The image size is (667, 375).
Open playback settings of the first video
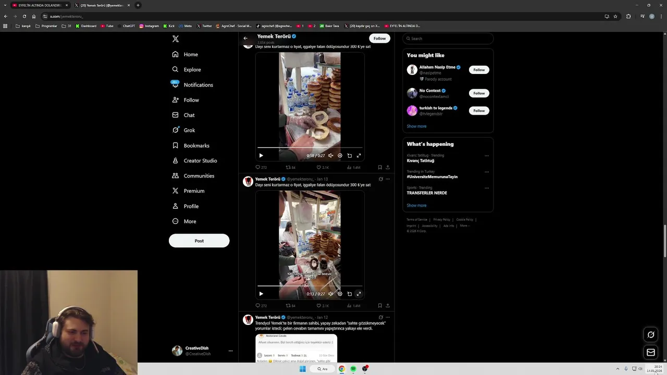coord(340,155)
